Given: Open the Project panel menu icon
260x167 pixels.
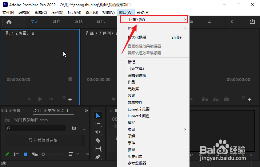Looking at the screenshot, I should (x=73, y=111).
